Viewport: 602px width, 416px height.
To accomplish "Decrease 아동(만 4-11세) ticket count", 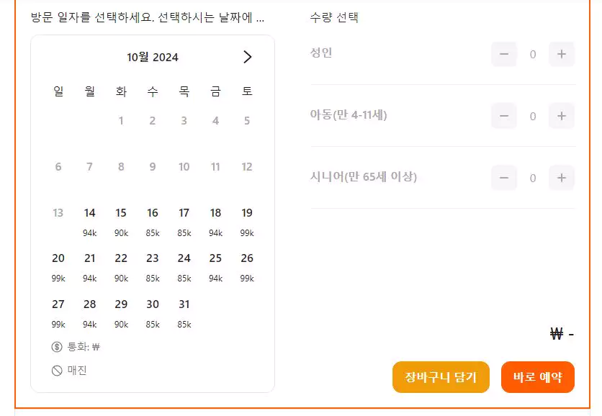I will click(504, 116).
